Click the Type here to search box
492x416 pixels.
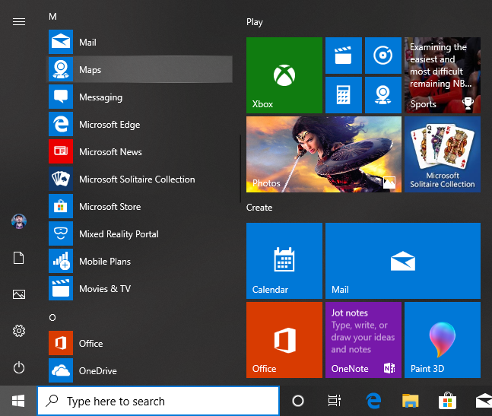tap(158, 401)
